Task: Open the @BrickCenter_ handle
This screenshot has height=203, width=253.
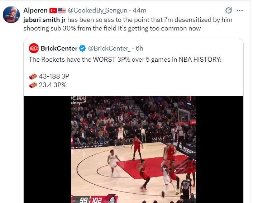Action: (x=109, y=48)
